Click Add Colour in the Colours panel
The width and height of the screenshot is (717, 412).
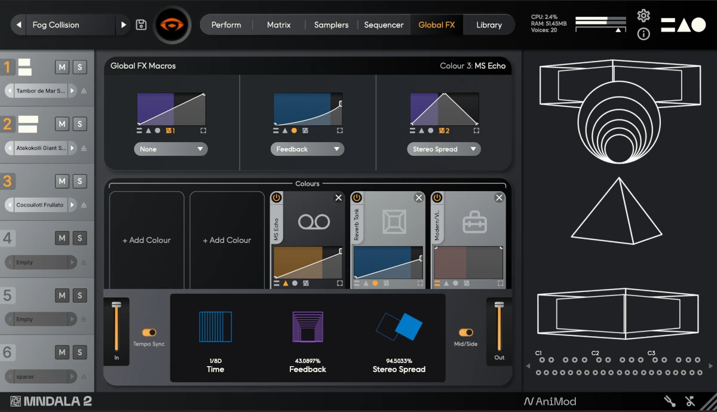click(146, 239)
